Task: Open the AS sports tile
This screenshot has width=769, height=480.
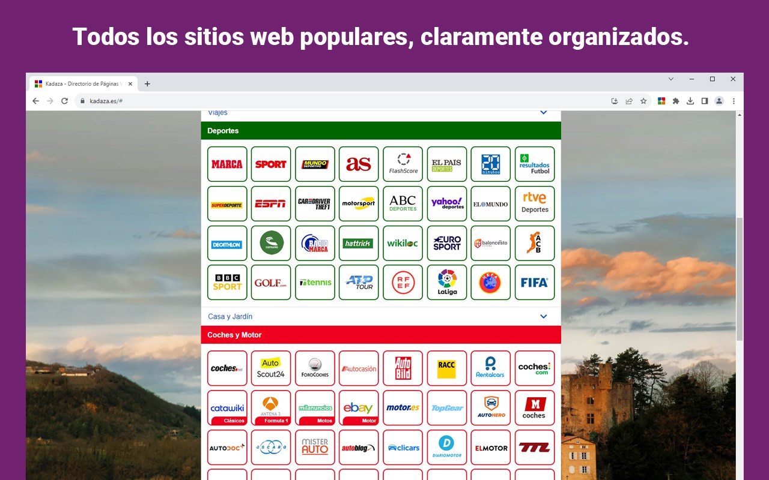Action: 359,164
